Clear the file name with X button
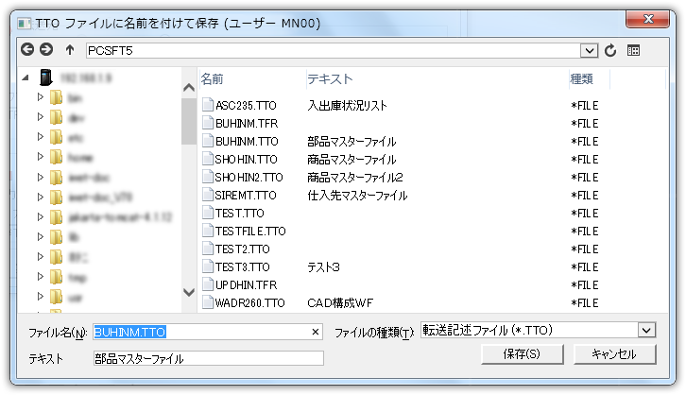The width and height of the screenshot is (686, 395). [x=316, y=332]
